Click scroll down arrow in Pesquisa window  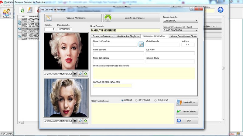[x=223, y=119]
